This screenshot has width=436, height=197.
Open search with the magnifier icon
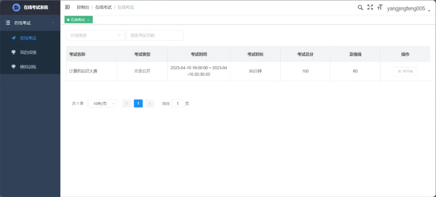pos(360,8)
